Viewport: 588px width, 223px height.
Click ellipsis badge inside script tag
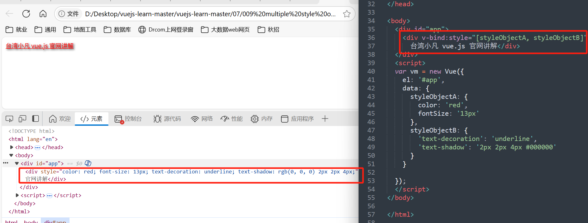click(49, 196)
